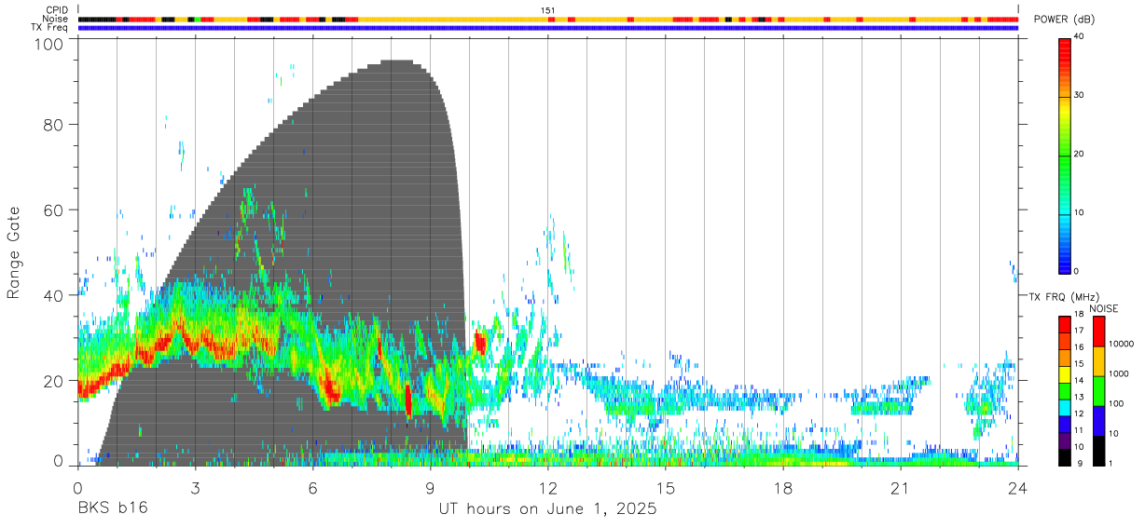Click the CPID label above the plot

point(58,9)
